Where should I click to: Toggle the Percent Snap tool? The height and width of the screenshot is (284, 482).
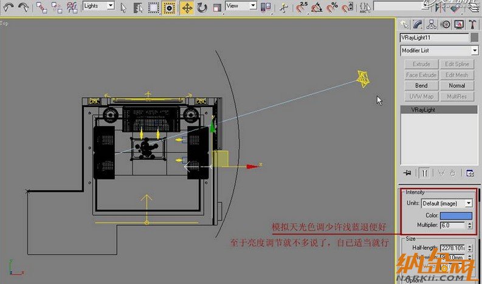point(332,7)
